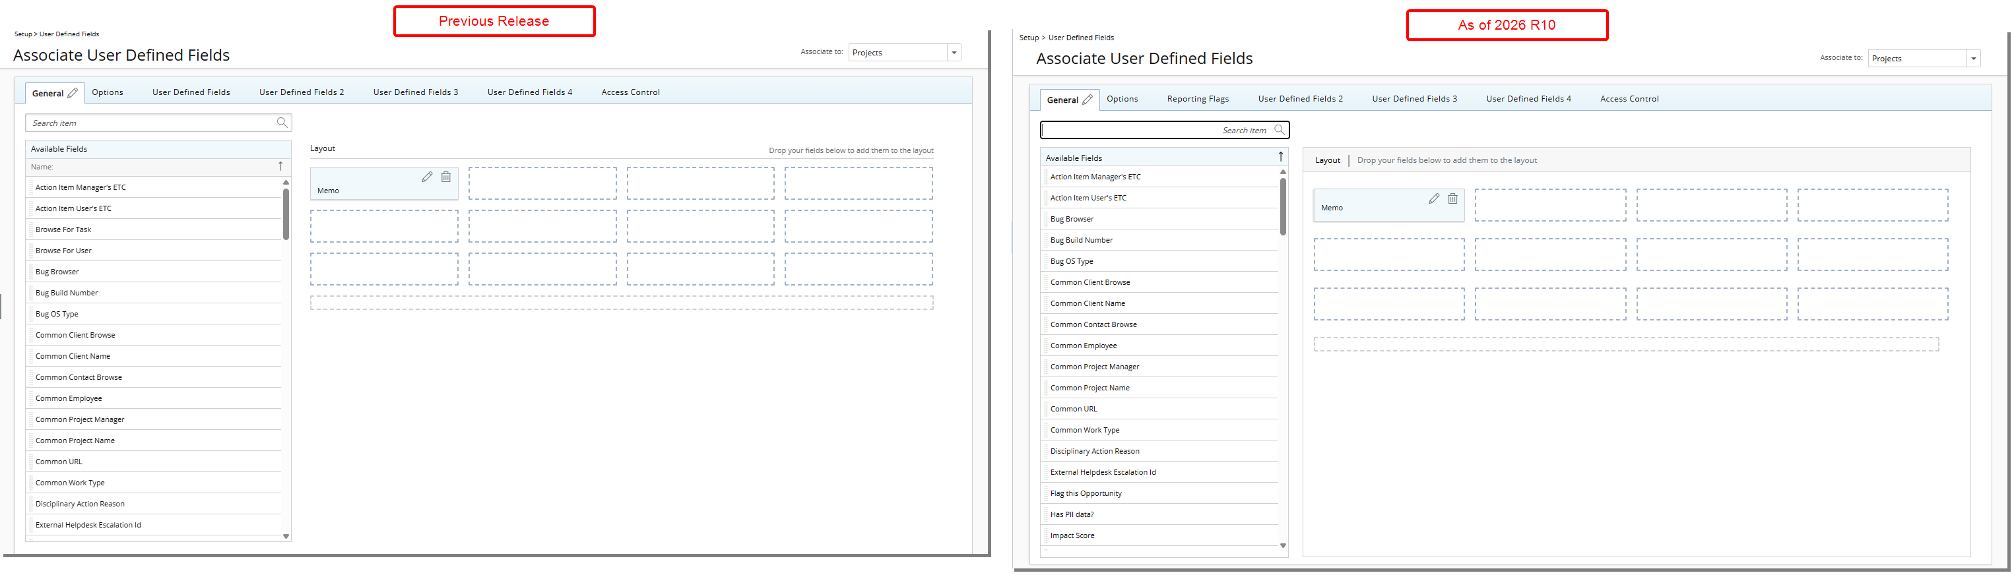Select Common Project Manager in Previous Release list
This screenshot has width=2014, height=575.
coord(155,419)
